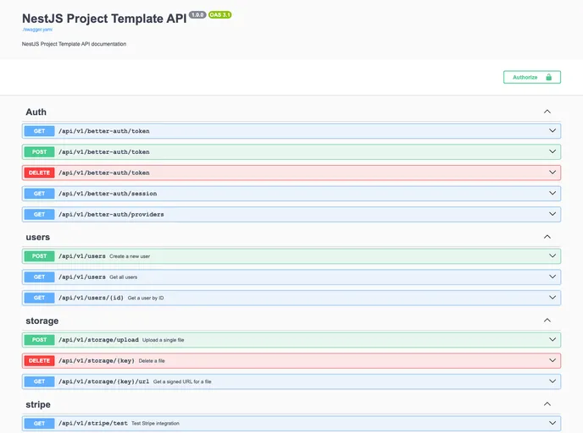
Task: Select the users section heading
Action: (38, 237)
